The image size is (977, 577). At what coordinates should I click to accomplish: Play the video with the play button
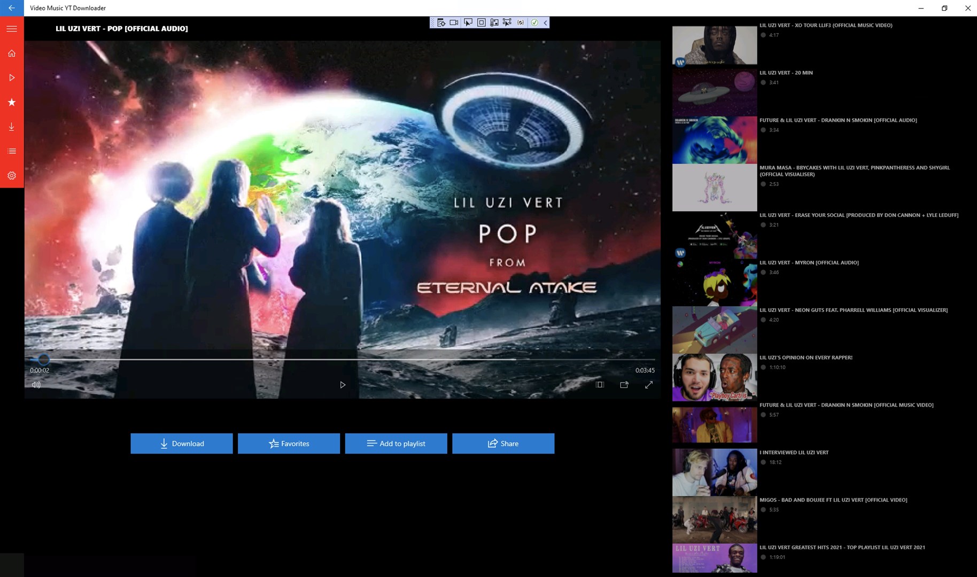343,385
